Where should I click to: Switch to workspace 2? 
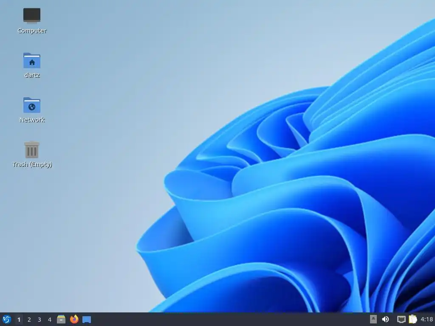click(x=29, y=320)
